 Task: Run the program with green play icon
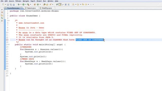(x=23, y=5)
